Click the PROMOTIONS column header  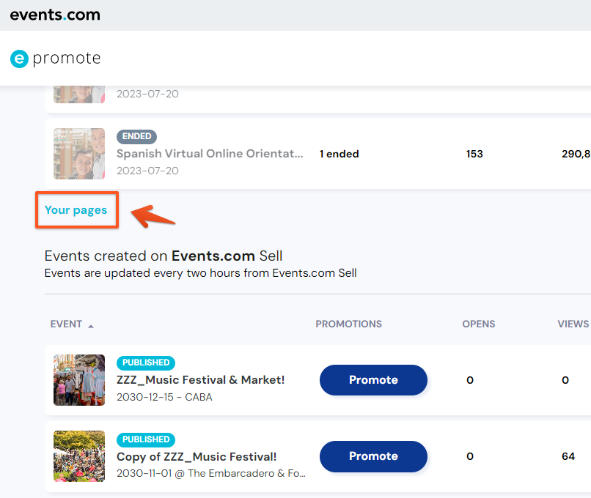348,324
